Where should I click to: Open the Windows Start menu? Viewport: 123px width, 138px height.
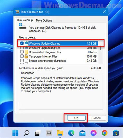pos(15,133)
